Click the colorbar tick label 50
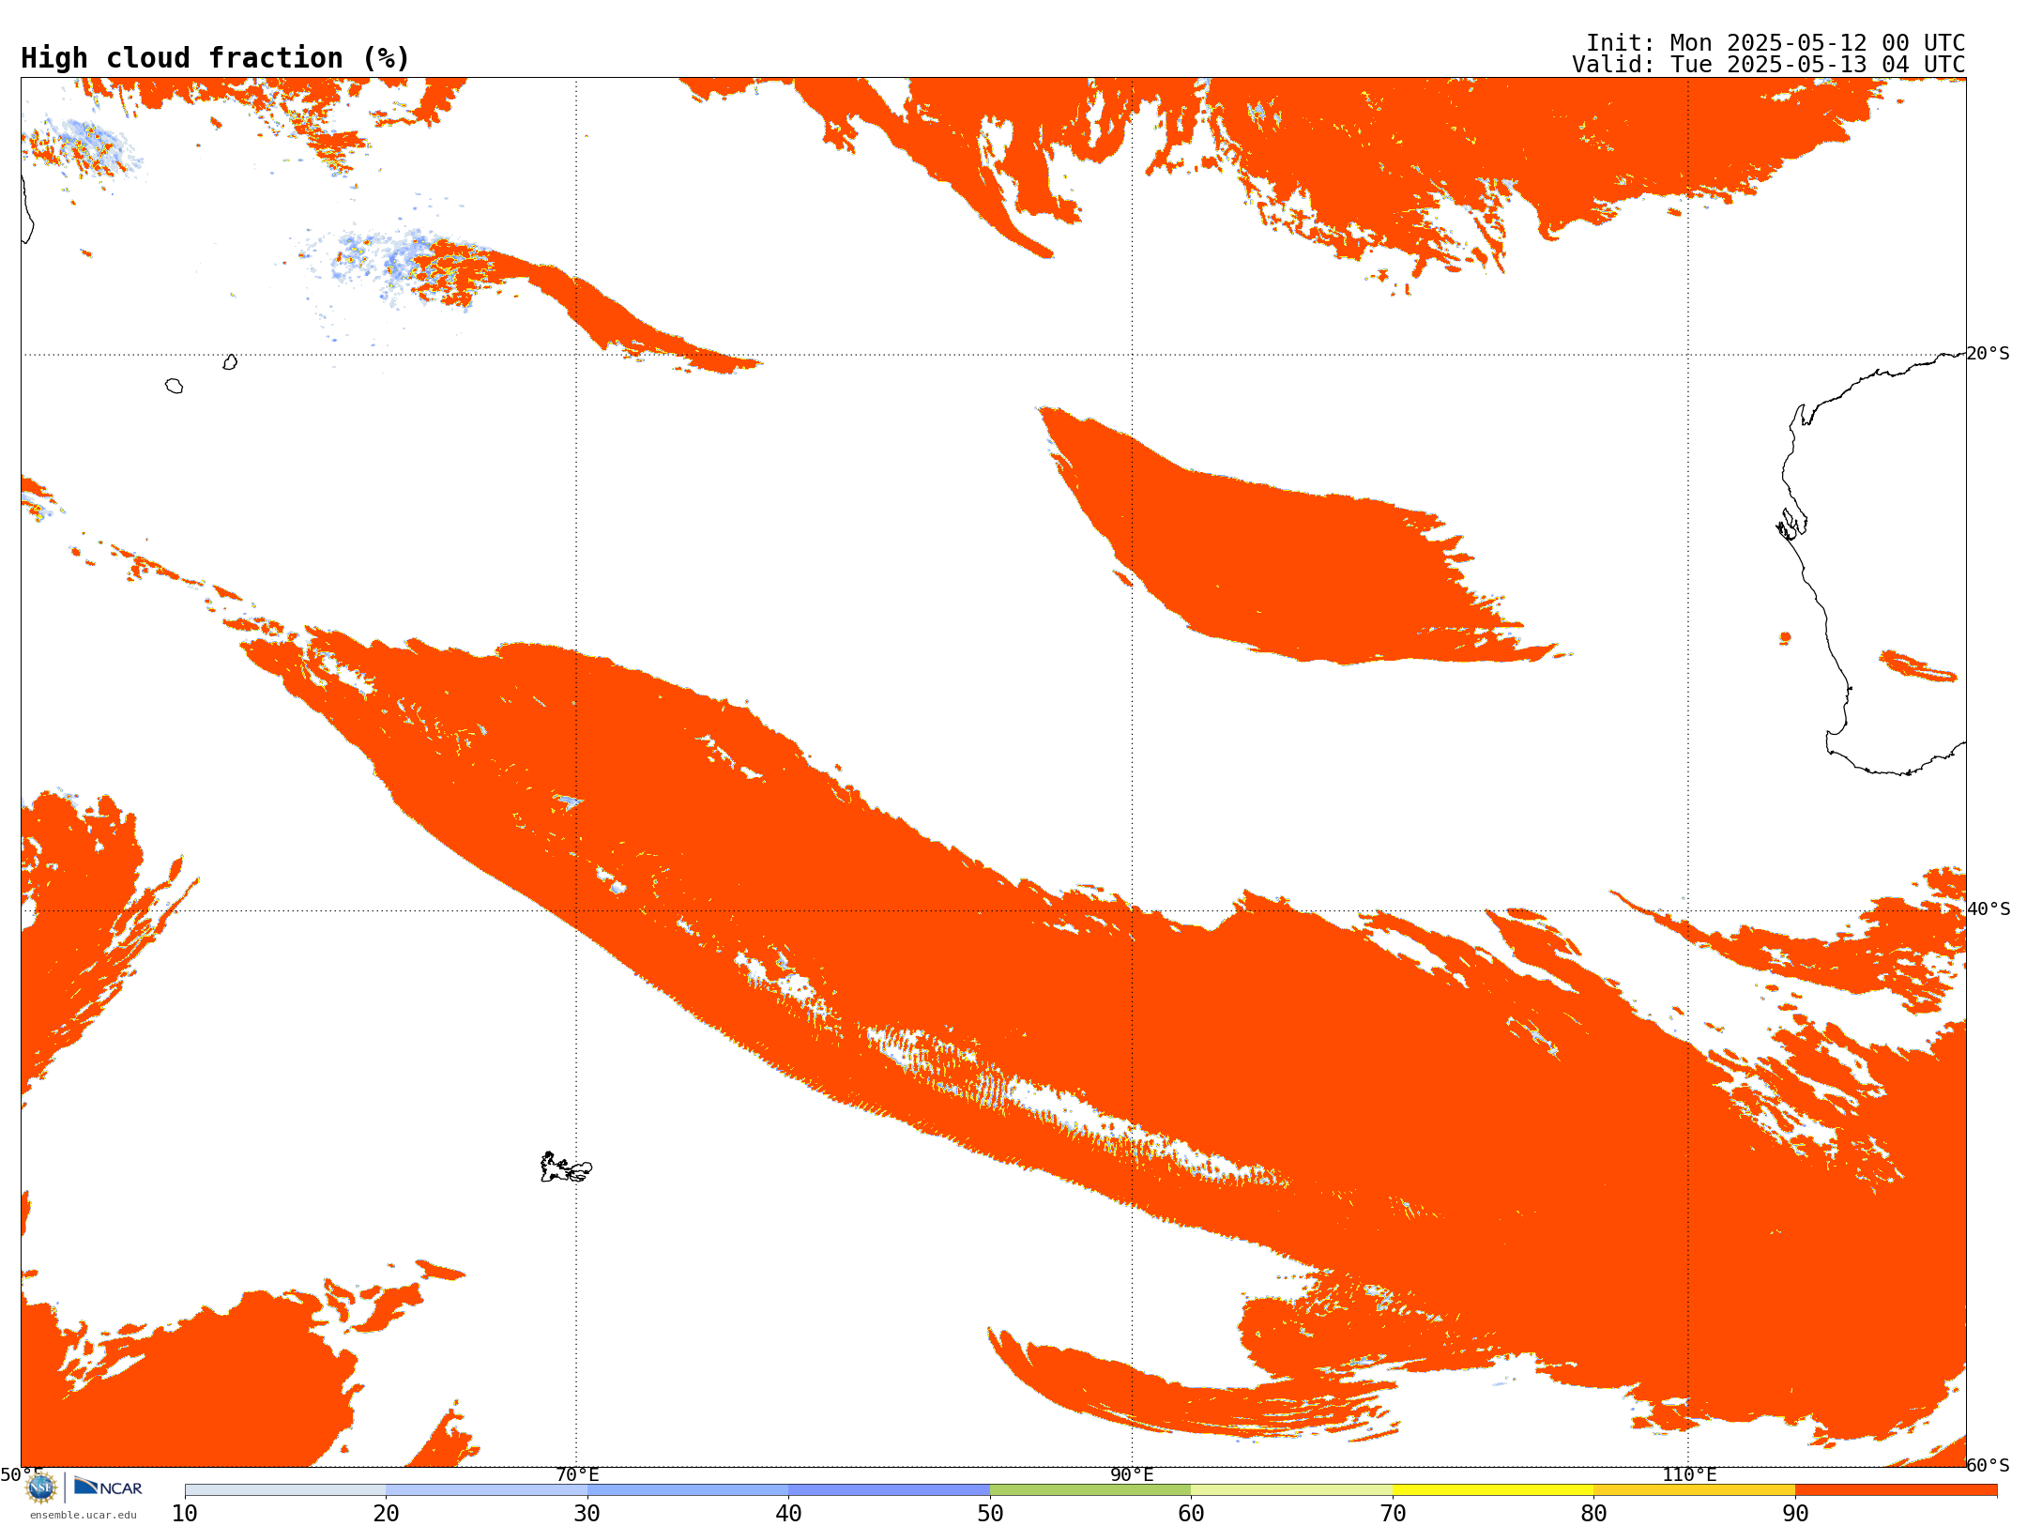Image resolution: width=2027 pixels, height=1526 pixels. 990,1513
